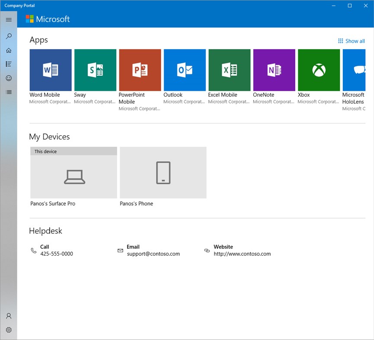This screenshot has width=374, height=340.
Task: Launch the Xbox app tile
Action: point(319,70)
